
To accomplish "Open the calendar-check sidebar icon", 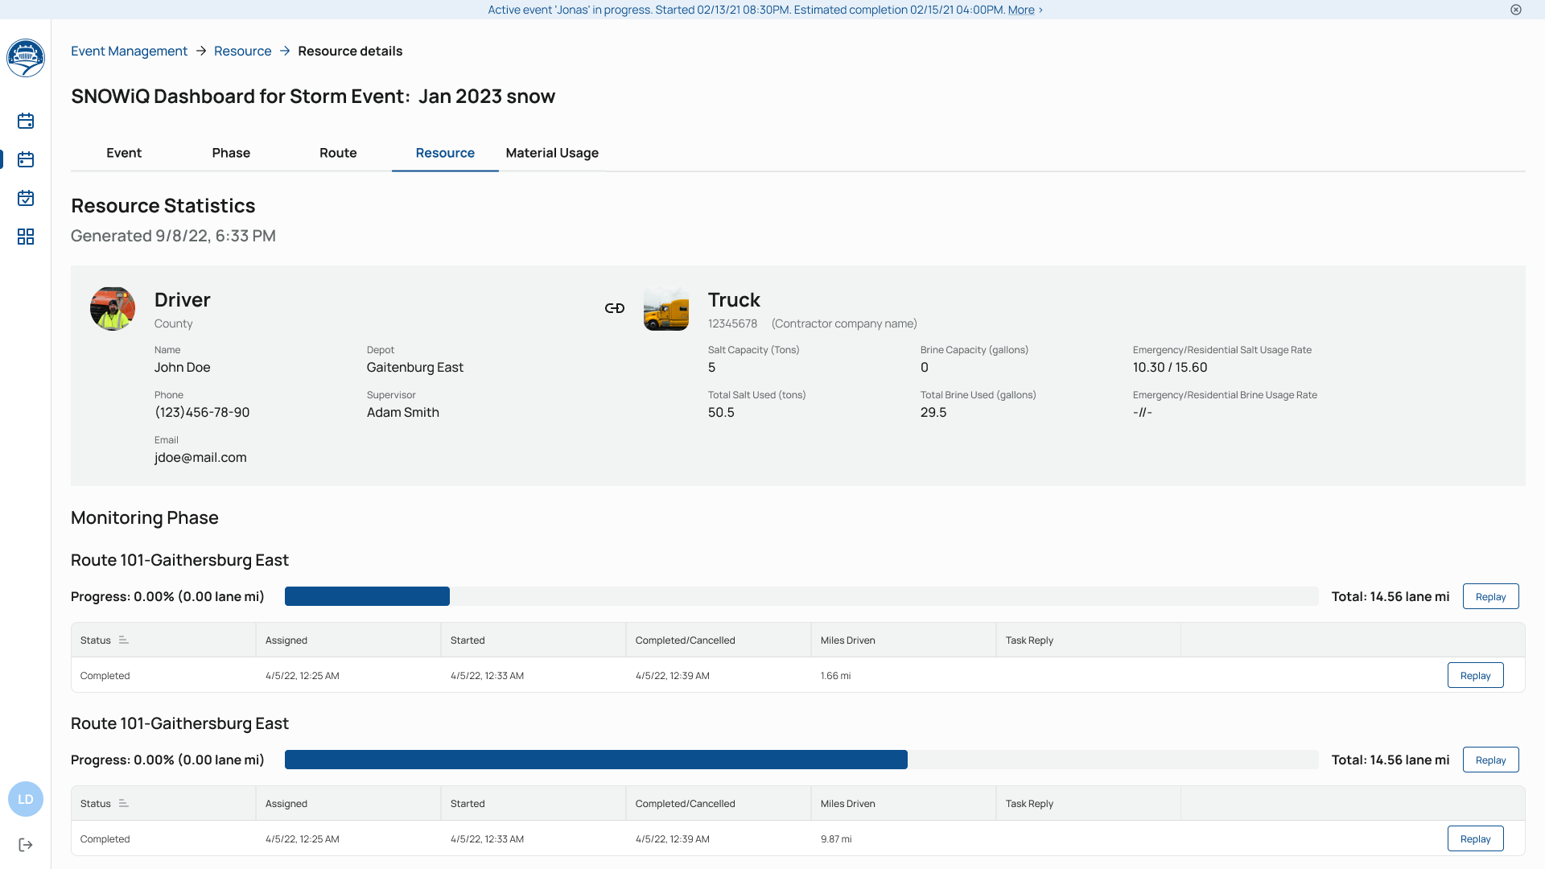I will tap(26, 198).
